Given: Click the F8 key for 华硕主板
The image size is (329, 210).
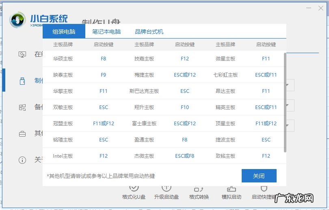Looking at the screenshot, I should click(x=104, y=59).
